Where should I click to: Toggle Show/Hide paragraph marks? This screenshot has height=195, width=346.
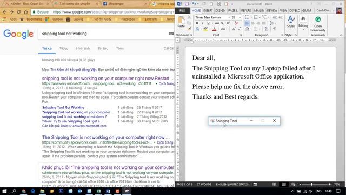(275, 29)
